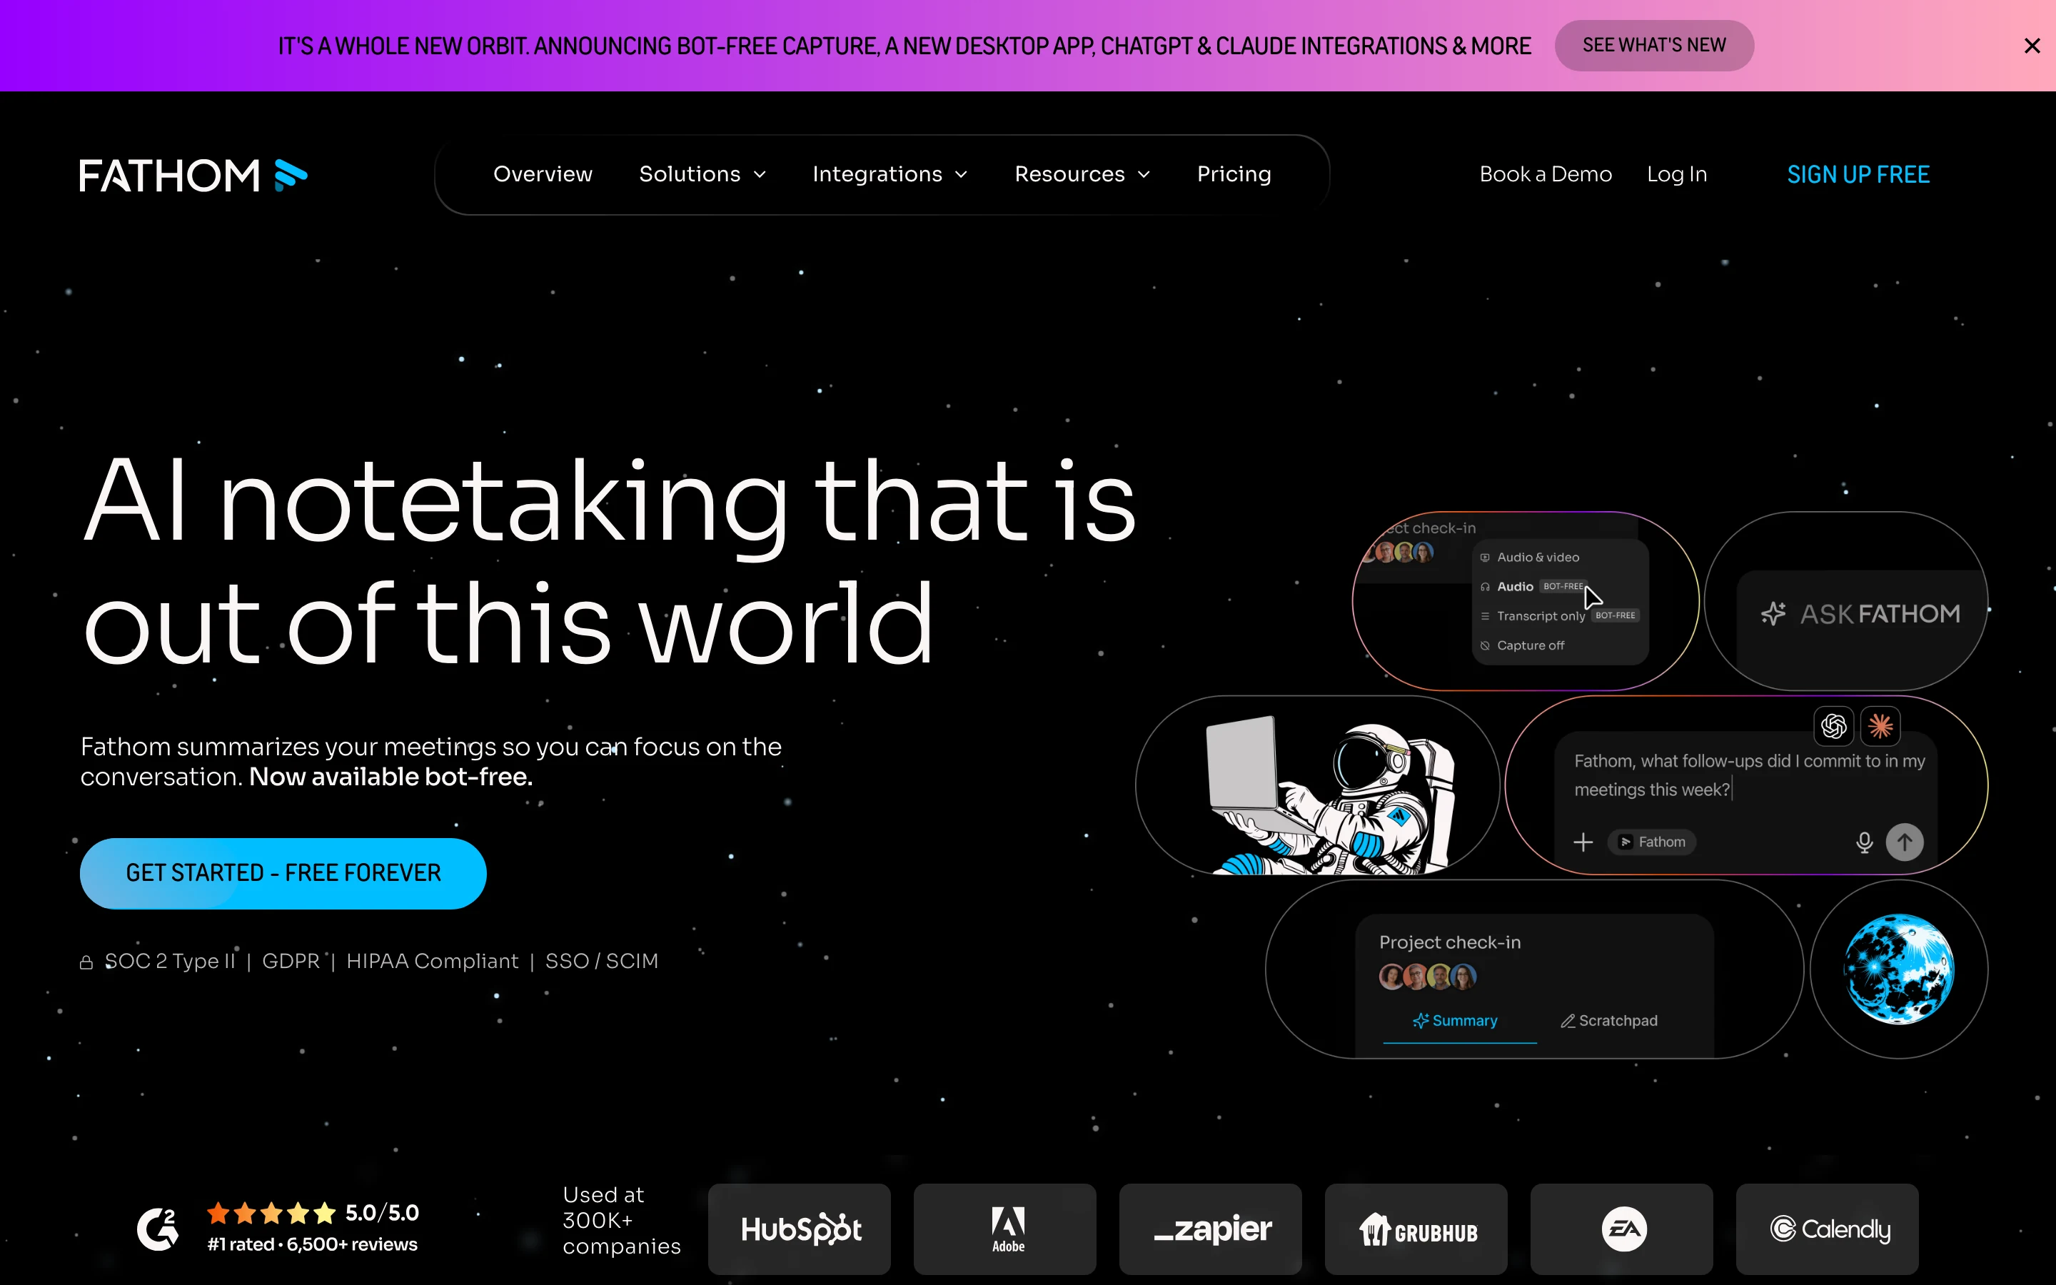Click the Project check-in title

(1450, 942)
